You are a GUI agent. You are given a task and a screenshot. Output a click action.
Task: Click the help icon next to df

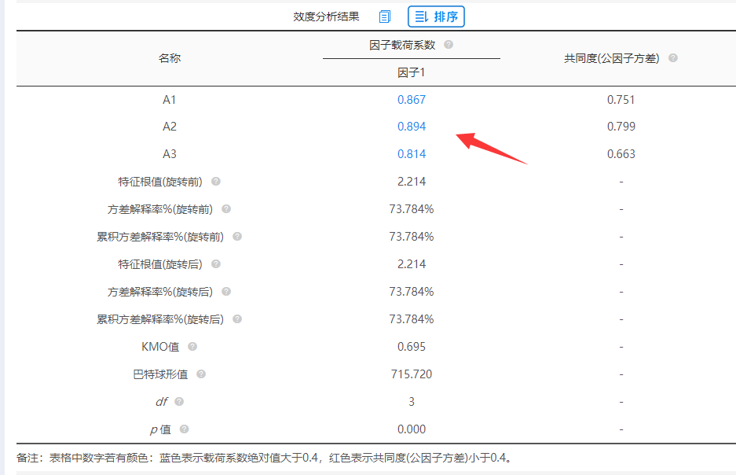point(179,402)
